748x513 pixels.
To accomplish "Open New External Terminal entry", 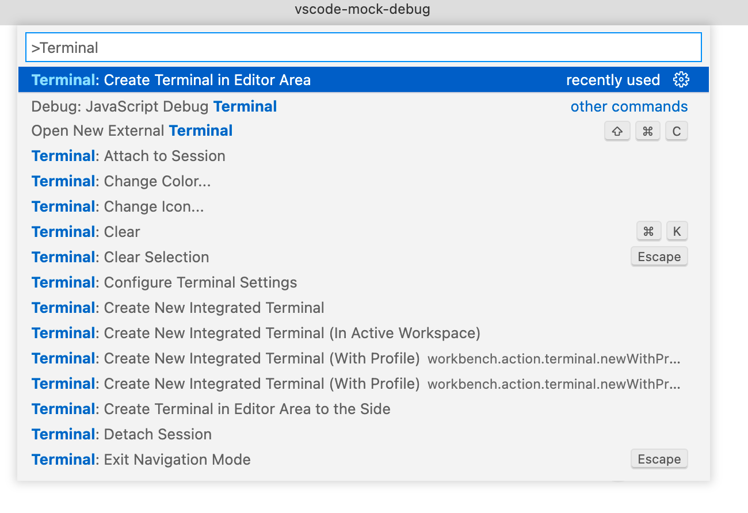I will pyautogui.click(x=131, y=131).
